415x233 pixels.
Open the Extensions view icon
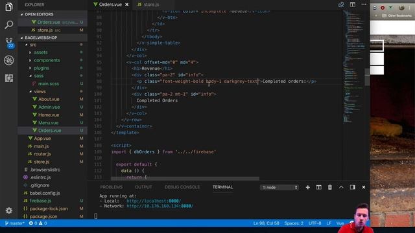pyautogui.click(x=8, y=78)
